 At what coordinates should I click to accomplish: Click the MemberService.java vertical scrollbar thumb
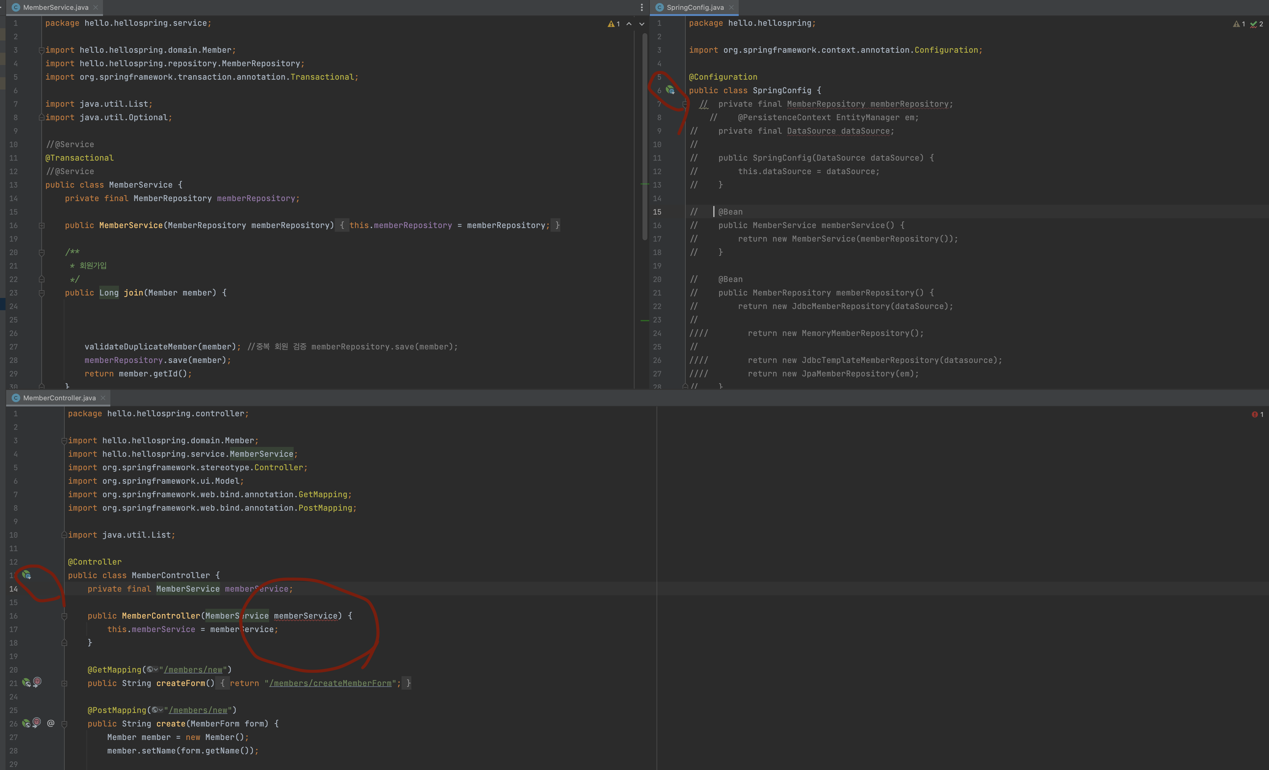644,136
